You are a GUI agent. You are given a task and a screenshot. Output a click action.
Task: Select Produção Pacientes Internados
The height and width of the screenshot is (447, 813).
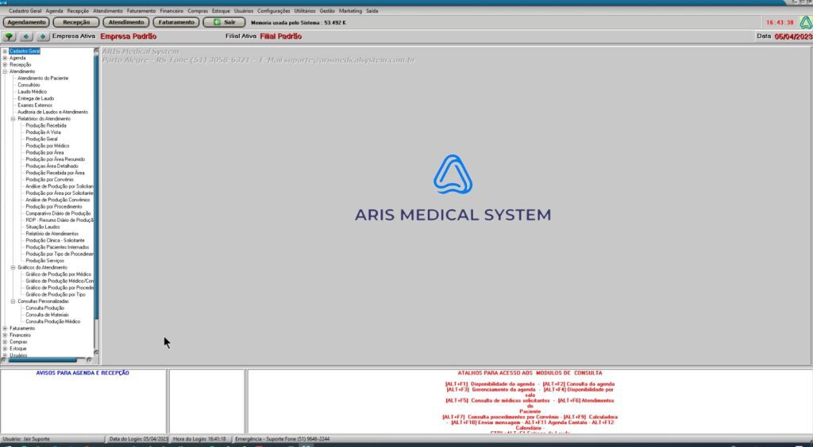pos(57,247)
